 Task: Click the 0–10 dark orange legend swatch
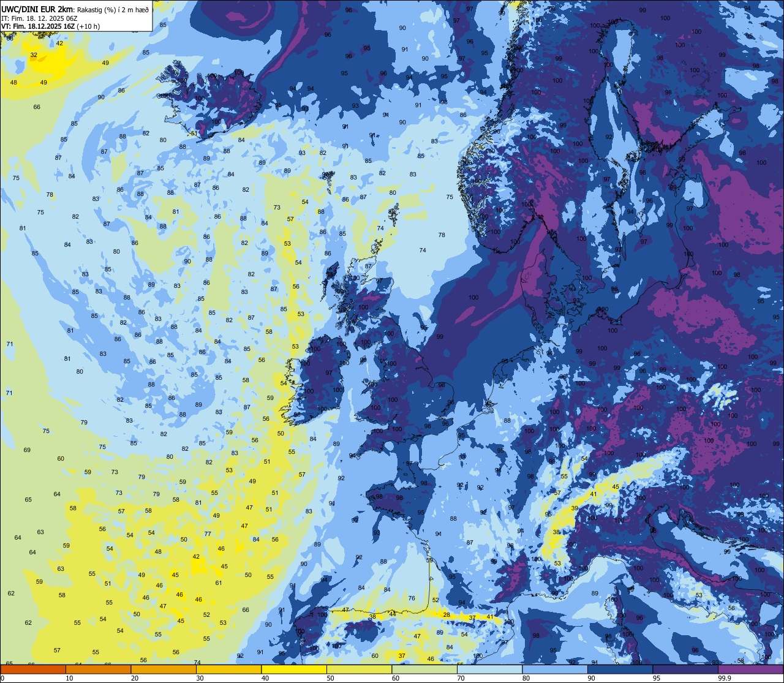click(x=33, y=669)
